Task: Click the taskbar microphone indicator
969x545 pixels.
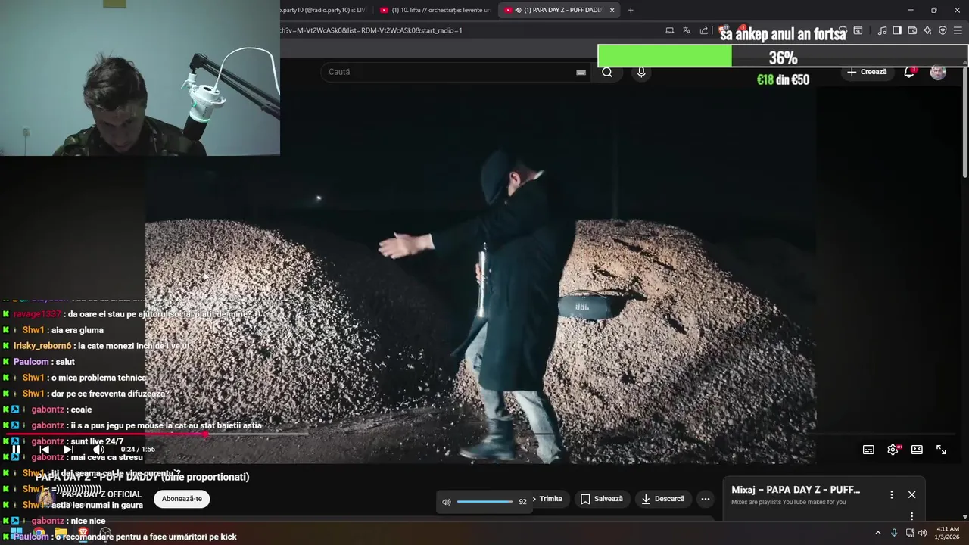Action: 894,533
